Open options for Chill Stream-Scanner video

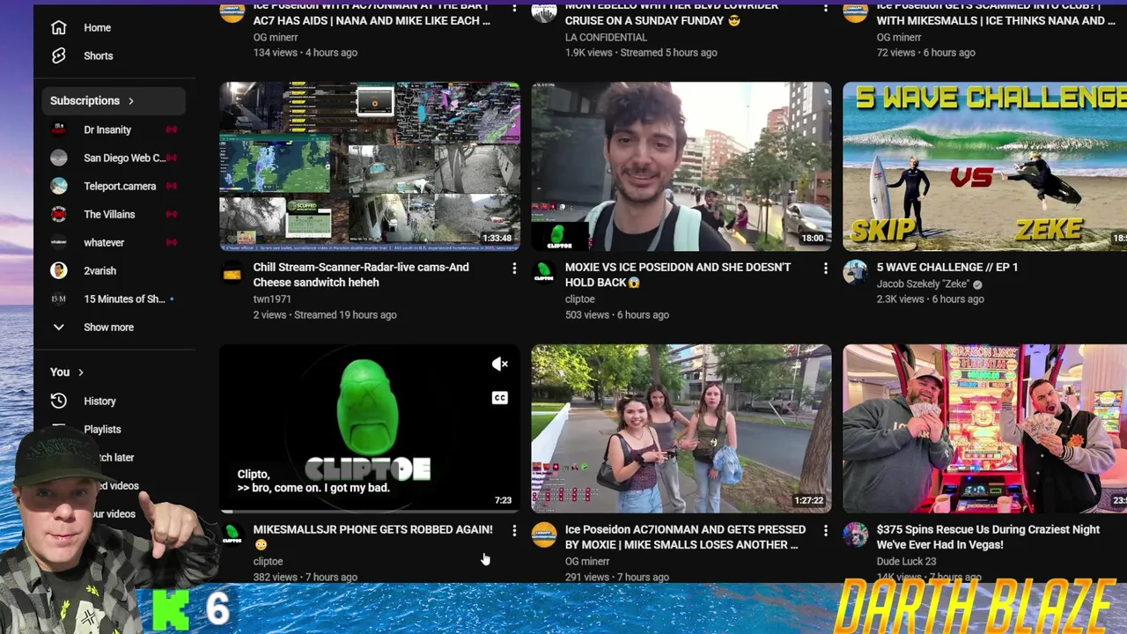pyautogui.click(x=514, y=268)
